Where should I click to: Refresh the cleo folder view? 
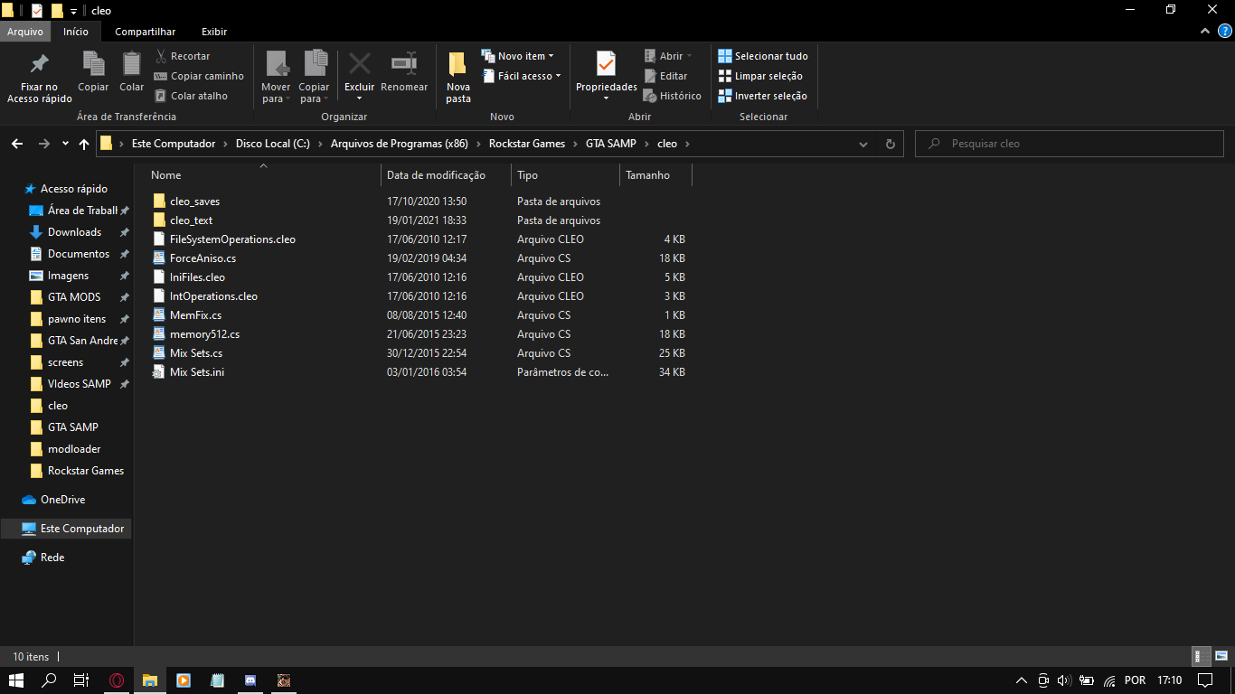[x=891, y=144]
